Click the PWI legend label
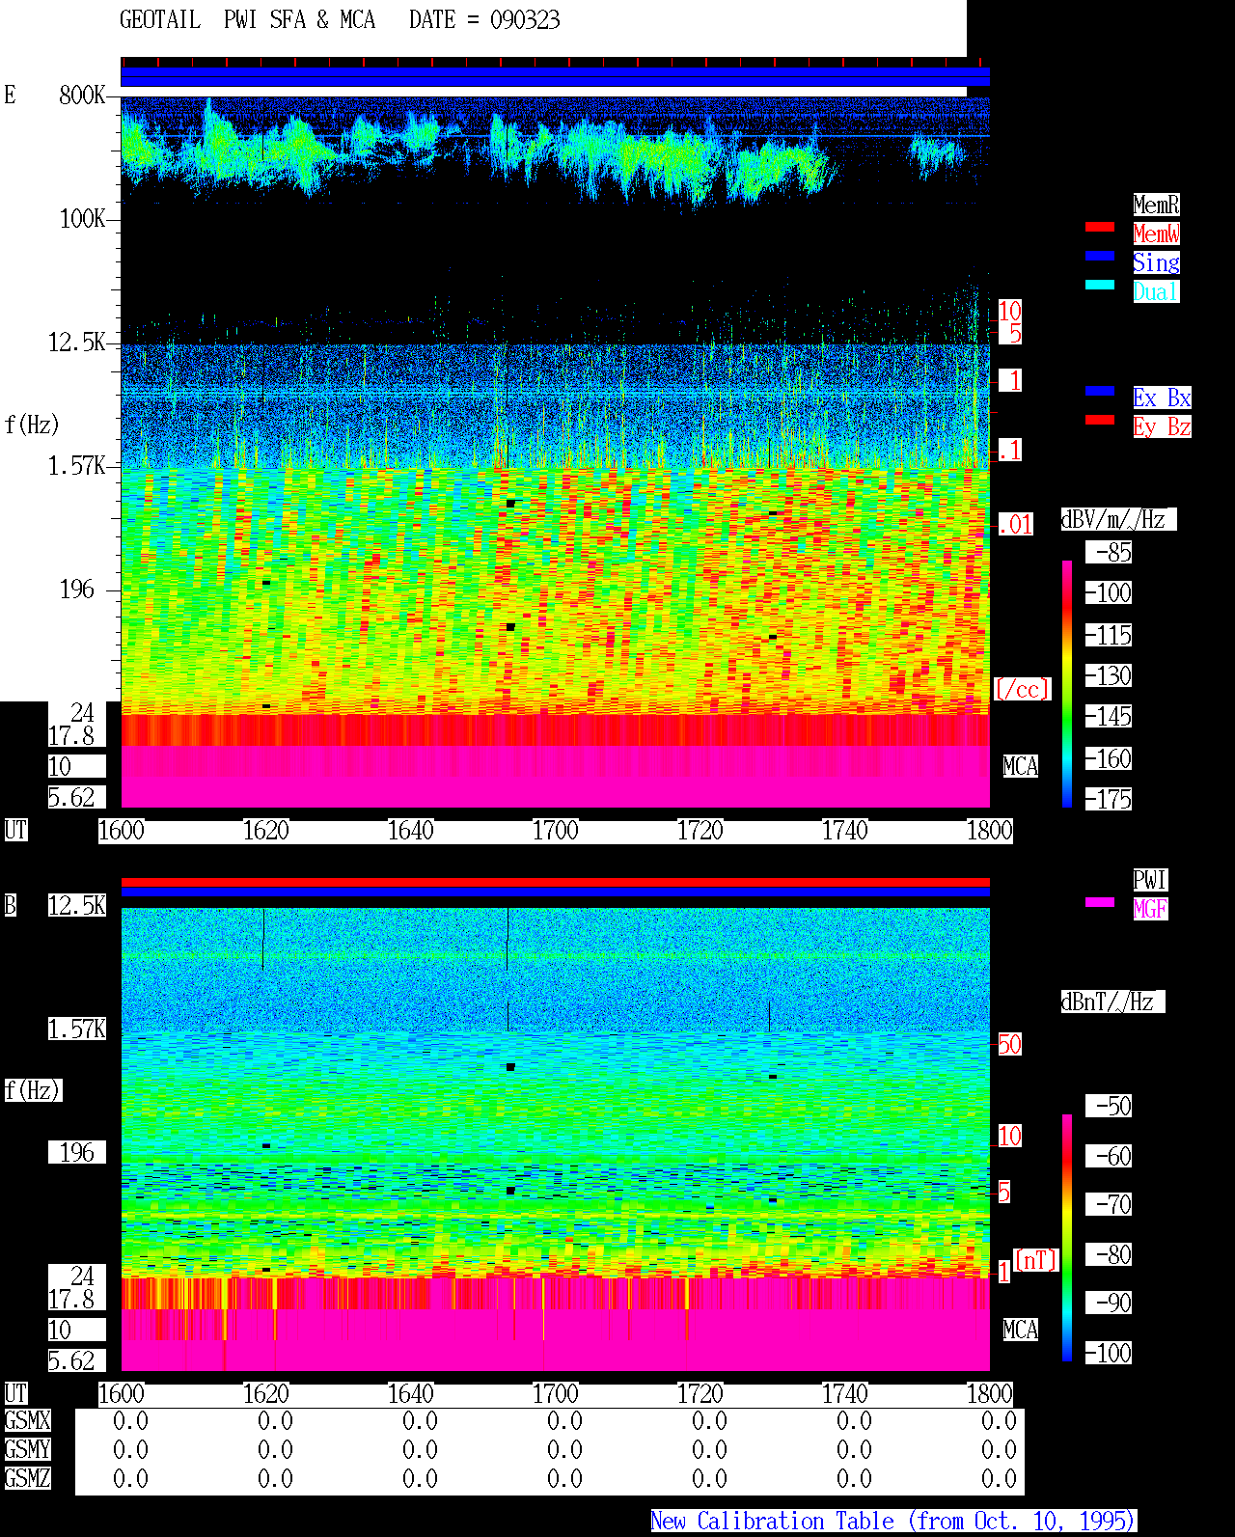Image resolution: width=1235 pixels, height=1537 pixels. pyautogui.click(x=1150, y=880)
